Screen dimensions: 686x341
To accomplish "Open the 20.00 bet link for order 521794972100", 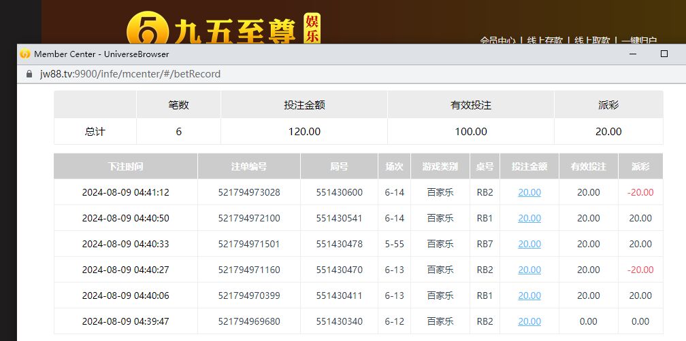I will 529,218.
